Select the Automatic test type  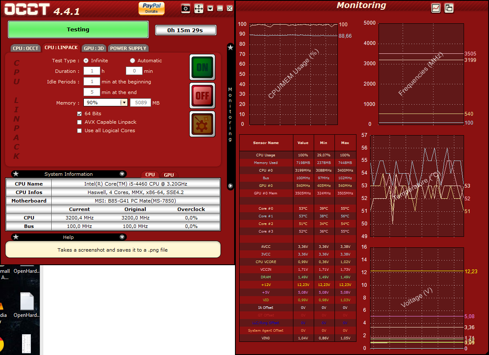point(133,61)
